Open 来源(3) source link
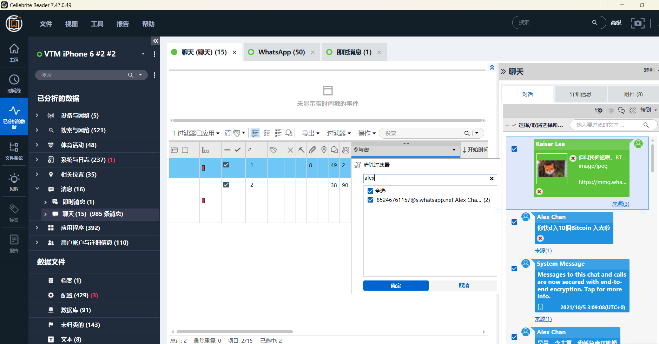 (x=620, y=204)
